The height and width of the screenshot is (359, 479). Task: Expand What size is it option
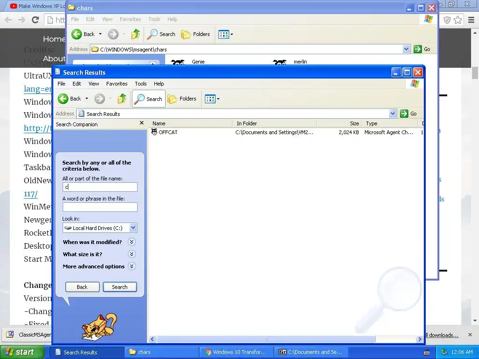coord(131,254)
